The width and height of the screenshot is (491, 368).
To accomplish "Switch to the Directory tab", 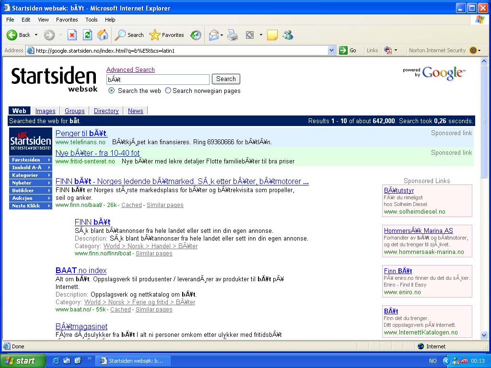I will pyautogui.click(x=106, y=111).
